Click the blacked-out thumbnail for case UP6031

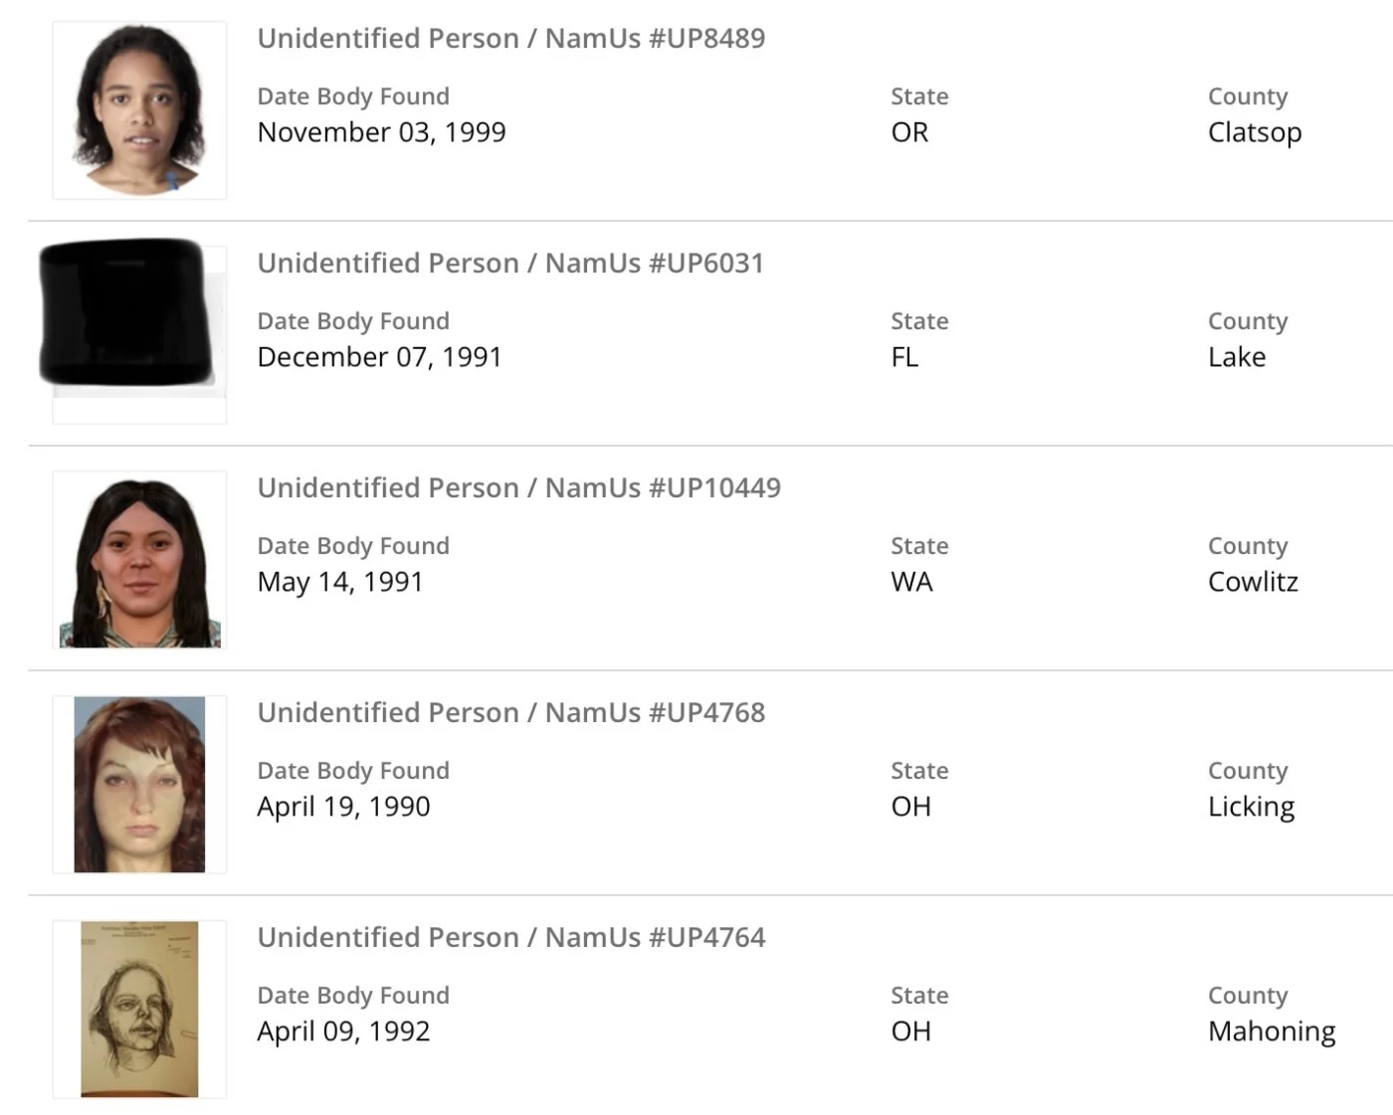[x=127, y=311]
